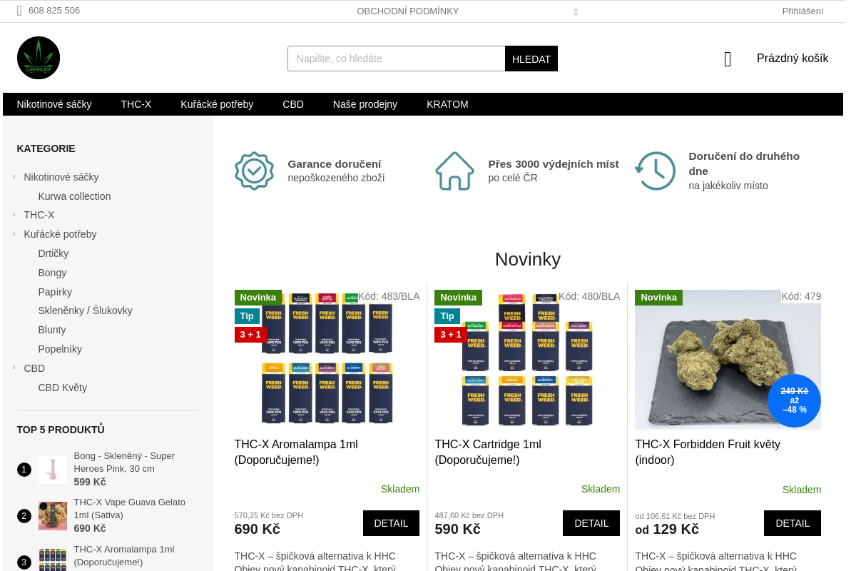Toggle the CBD category marker in sidebar
856x571 pixels.
pos(14,368)
